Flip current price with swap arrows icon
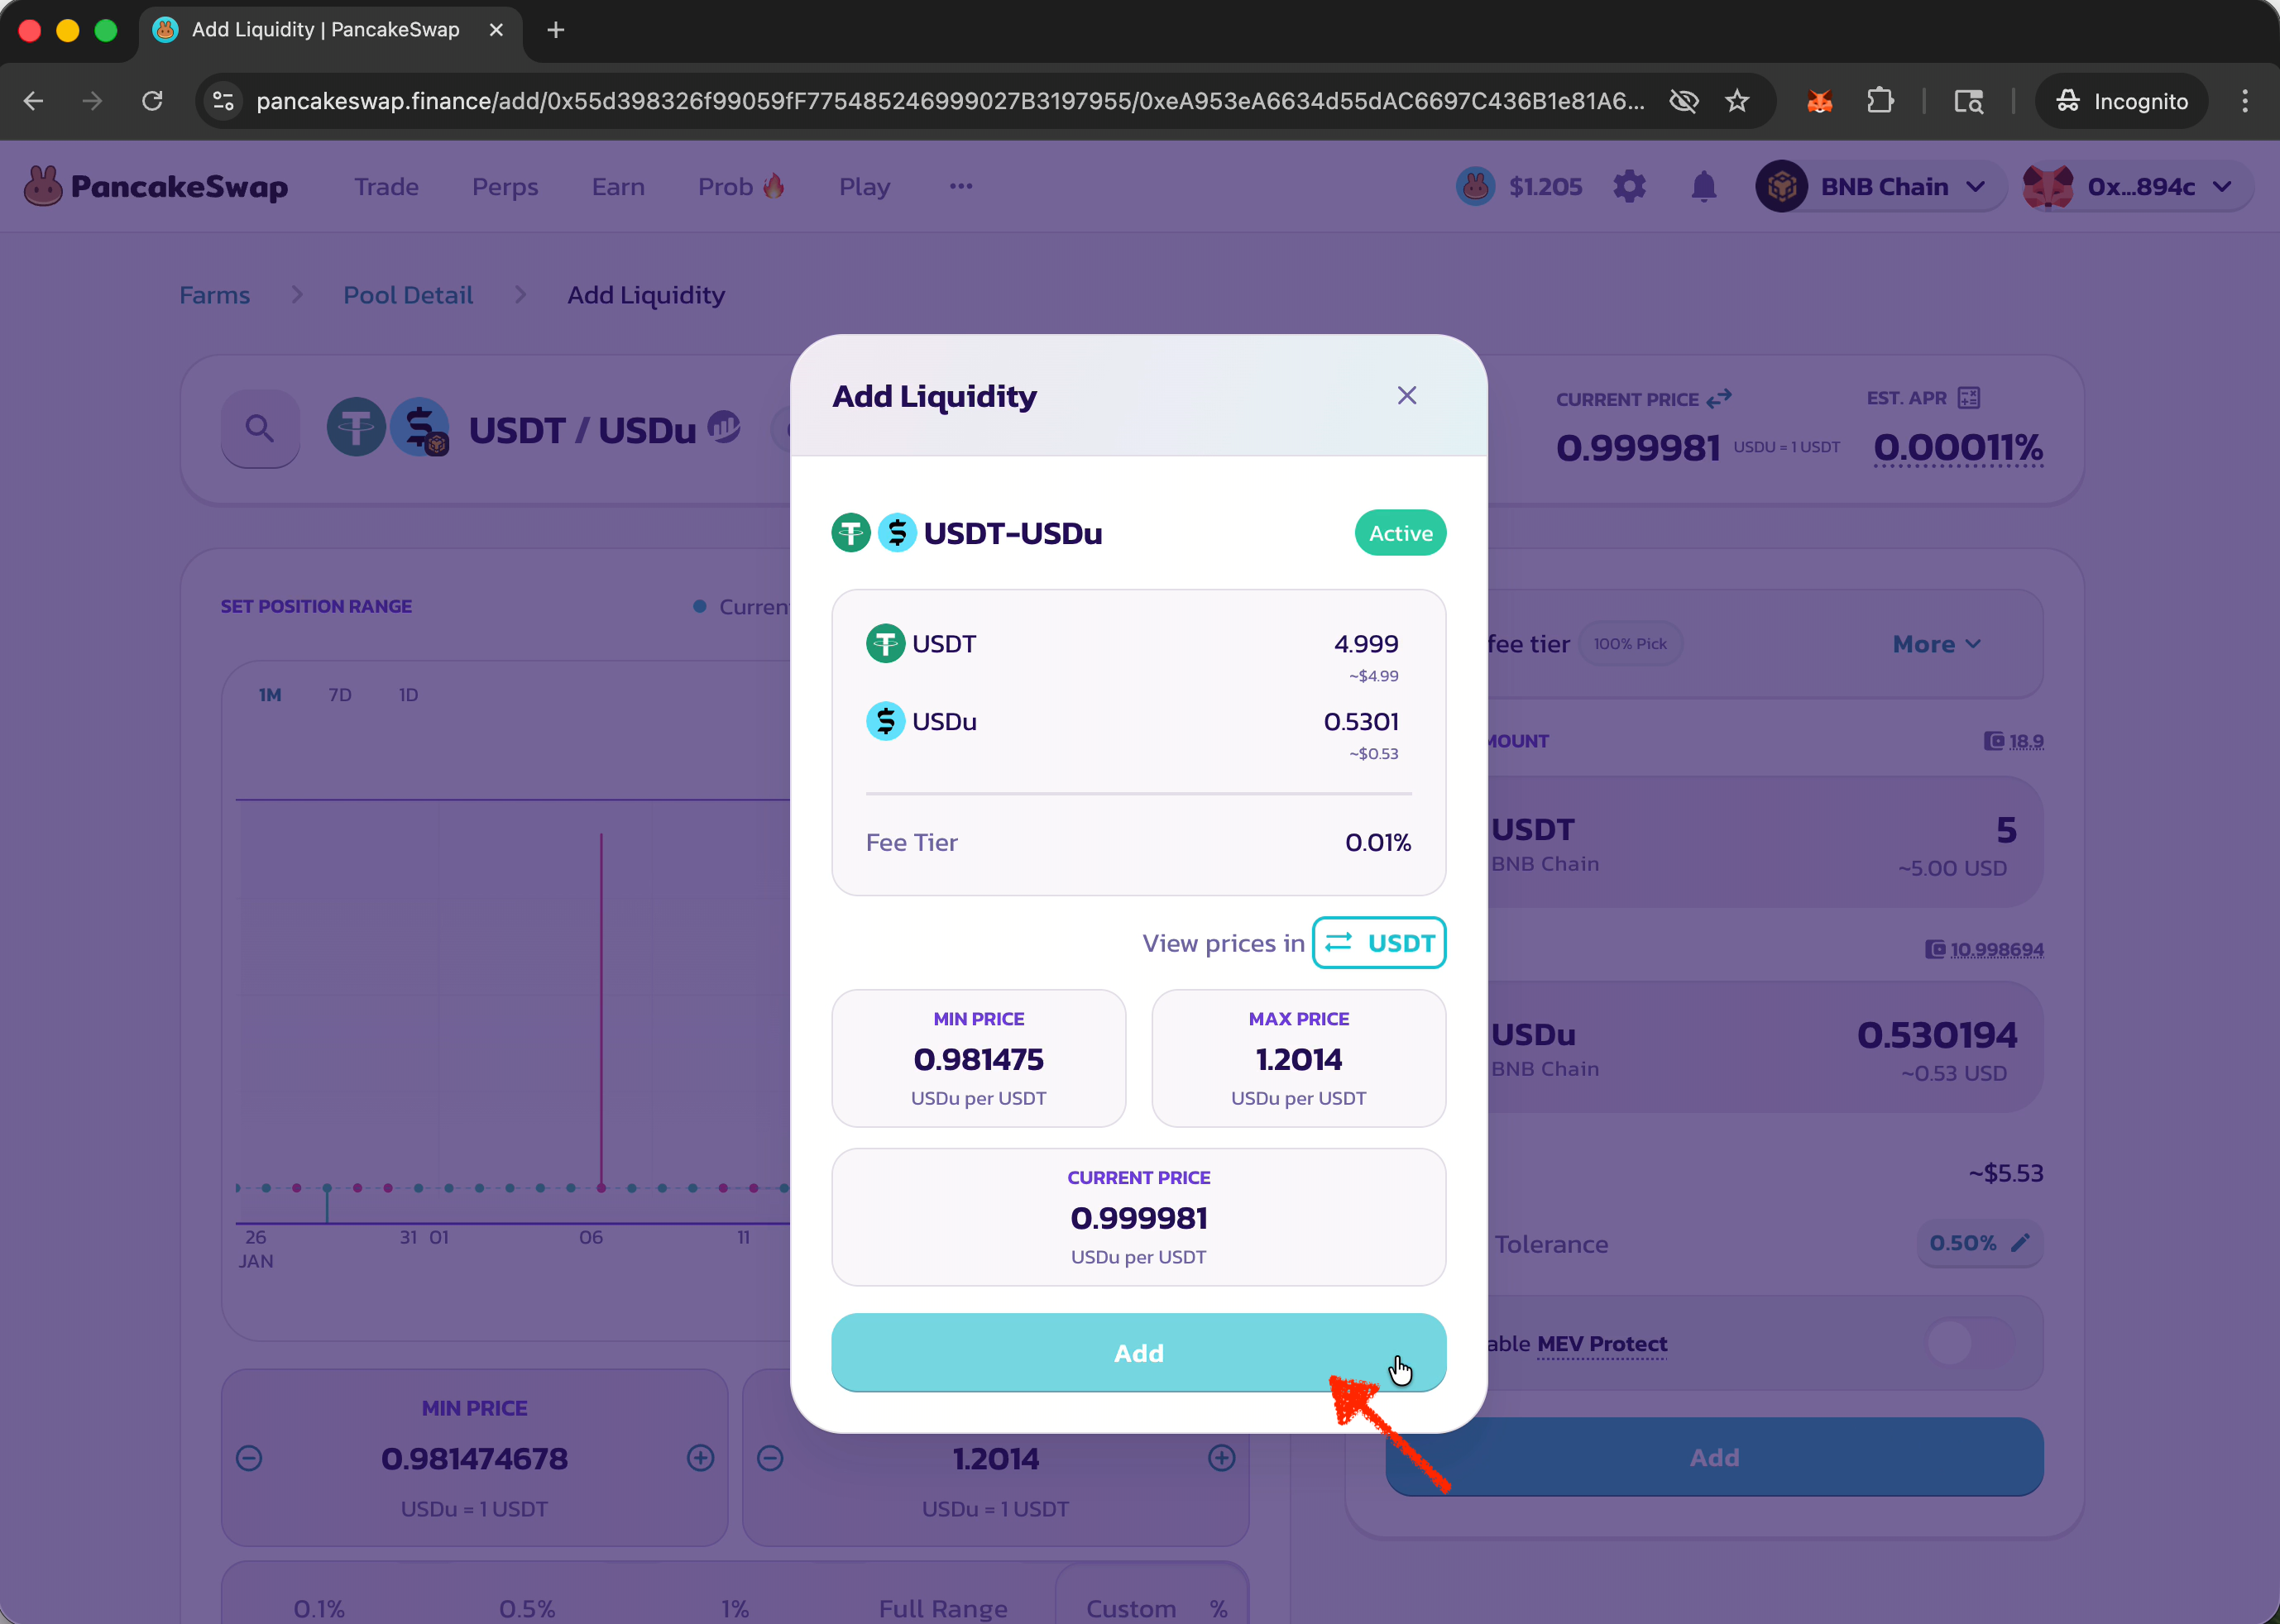2280x1624 pixels. pyautogui.click(x=1719, y=399)
